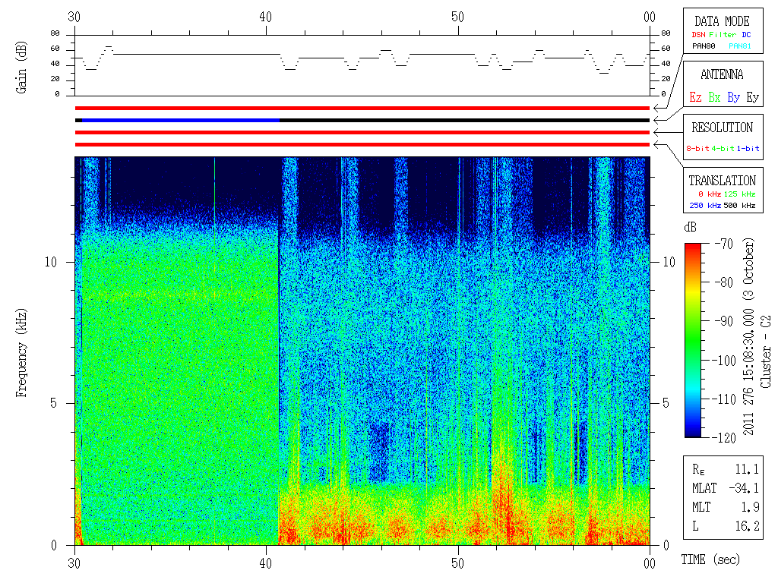
Task: Click the blue By segment of antenna bar
Action: point(181,121)
